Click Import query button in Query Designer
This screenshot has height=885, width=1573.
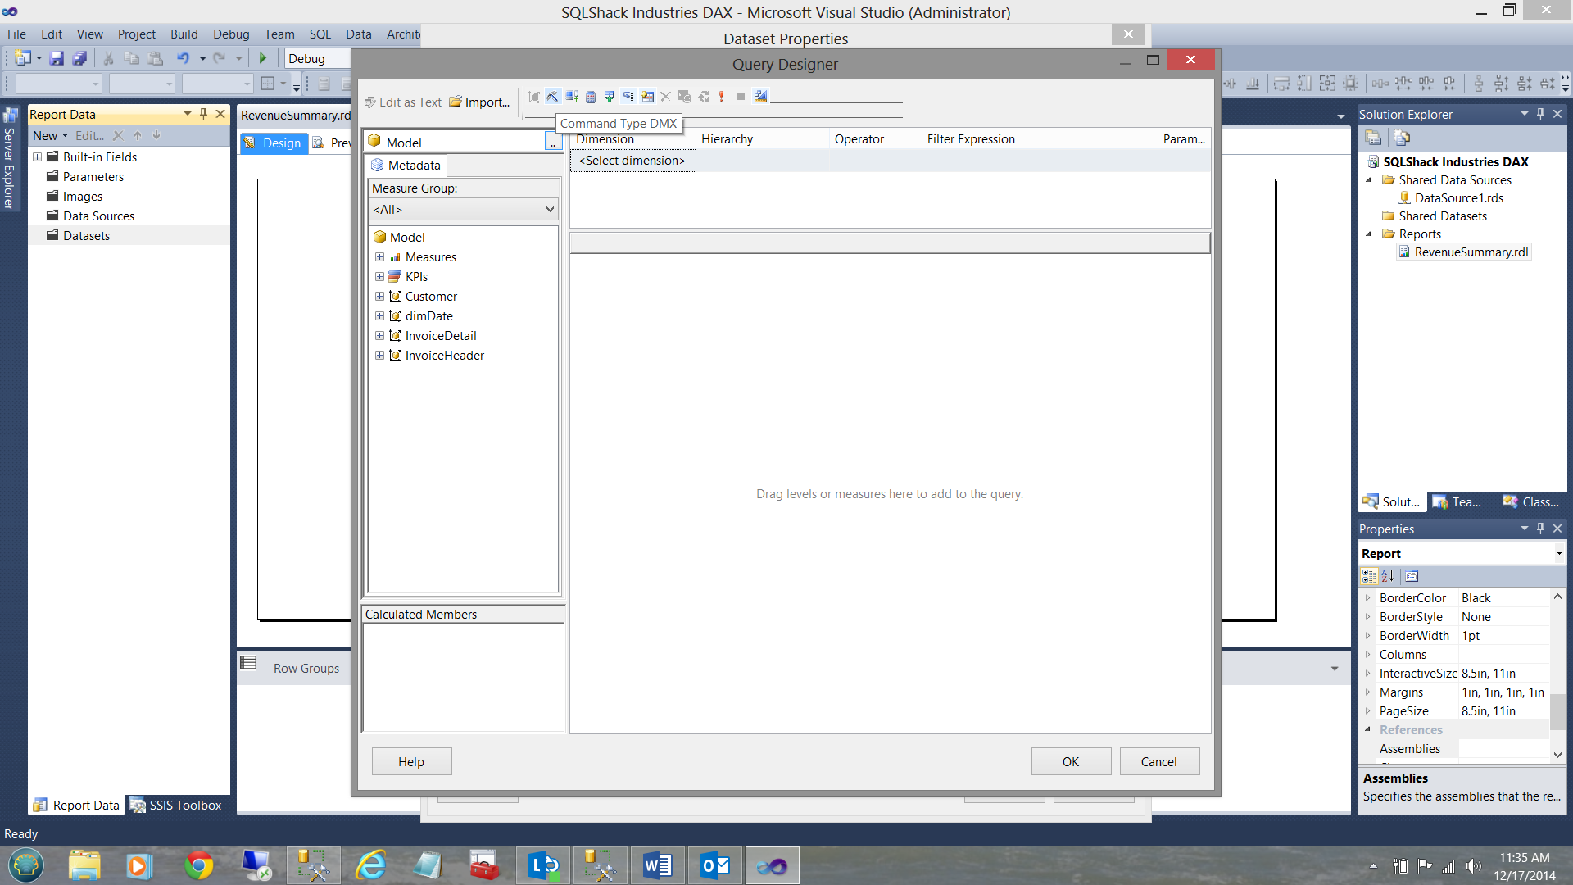pyautogui.click(x=480, y=102)
